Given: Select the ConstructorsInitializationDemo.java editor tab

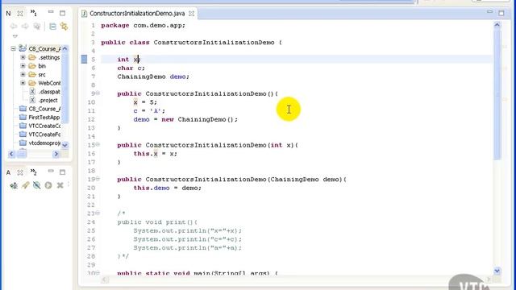Looking at the screenshot, I should coord(137,14).
